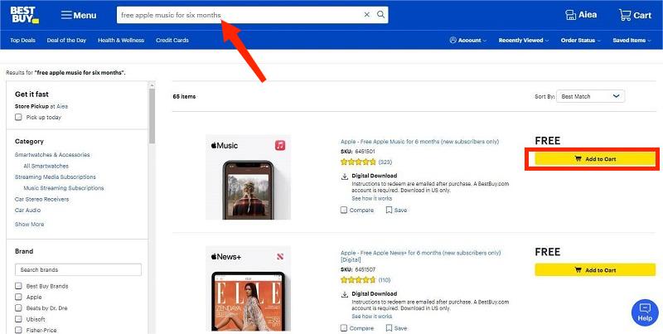Image resolution: width=663 pixels, height=334 pixels.
Task: Click the Digital Download icon for Apple News+
Action: (345, 294)
